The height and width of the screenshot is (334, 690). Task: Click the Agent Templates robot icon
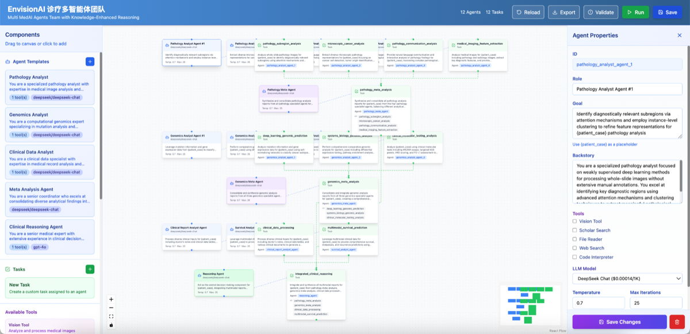(7, 61)
